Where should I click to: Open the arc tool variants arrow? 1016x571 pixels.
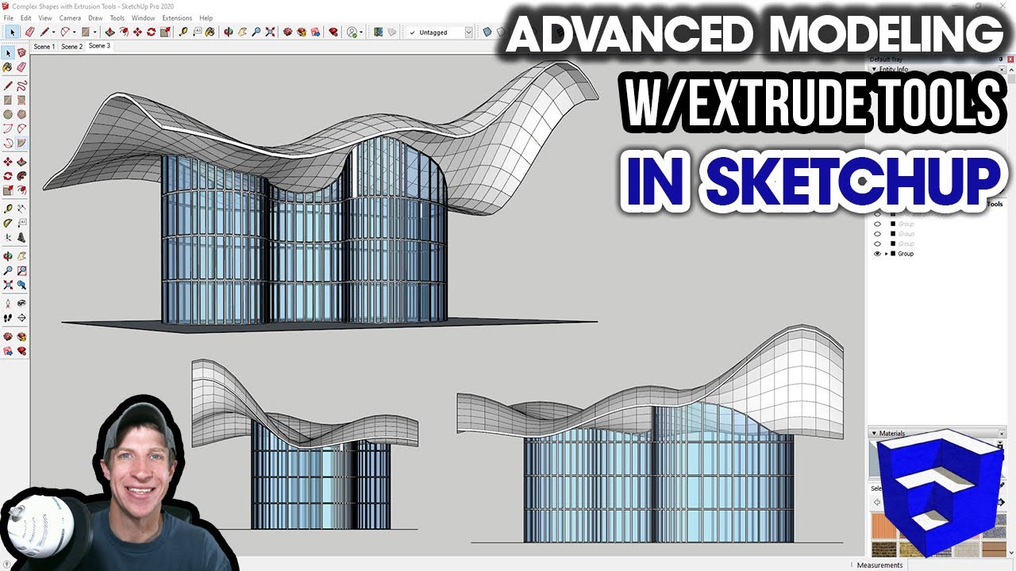coord(75,33)
